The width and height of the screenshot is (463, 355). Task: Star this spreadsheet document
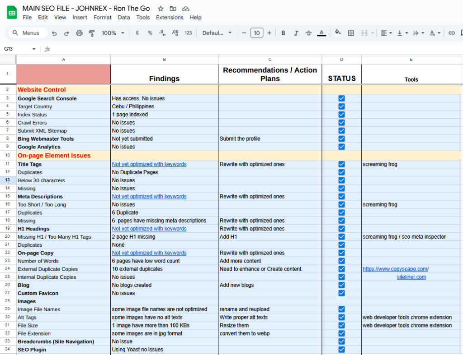coord(161,9)
